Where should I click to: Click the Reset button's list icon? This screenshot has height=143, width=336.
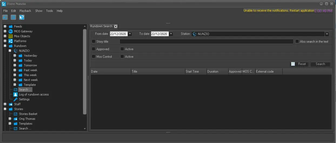[x=293, y=64]
